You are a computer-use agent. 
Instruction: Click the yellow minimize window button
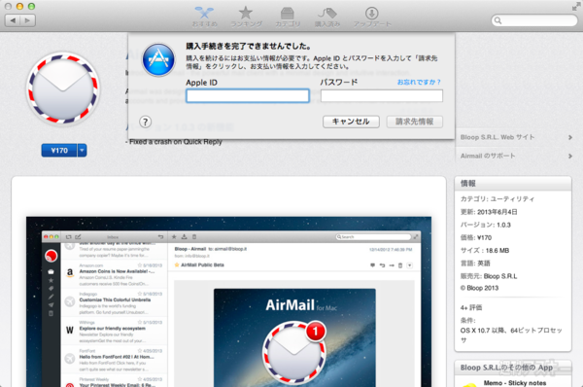point(19,7)
